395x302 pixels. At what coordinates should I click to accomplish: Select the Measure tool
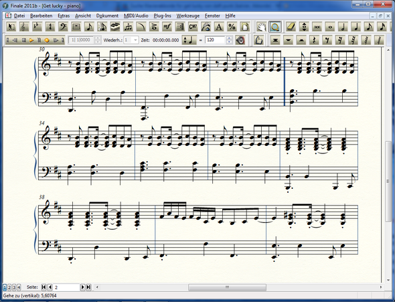(x=76, y=26)
